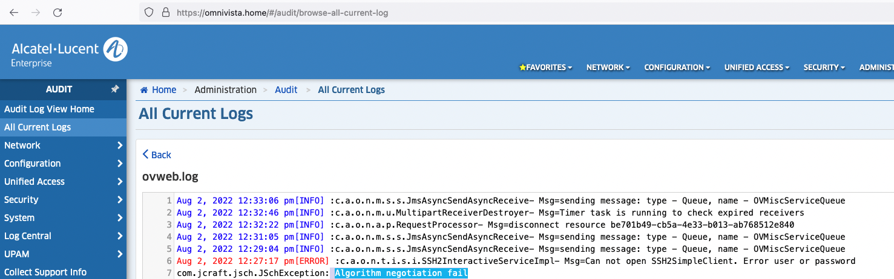Open the Security top navigation menu
This screenshot has height=279, width=894.
(x=824, y=68)
